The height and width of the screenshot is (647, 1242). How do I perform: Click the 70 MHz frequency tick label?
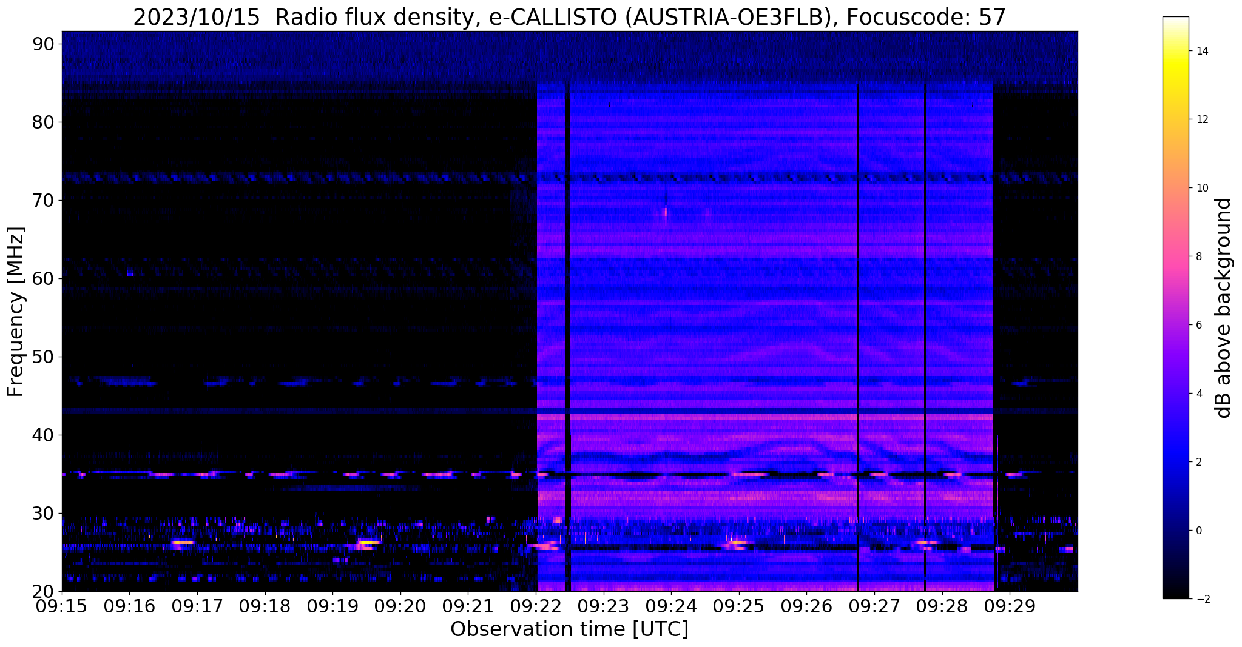44,200
